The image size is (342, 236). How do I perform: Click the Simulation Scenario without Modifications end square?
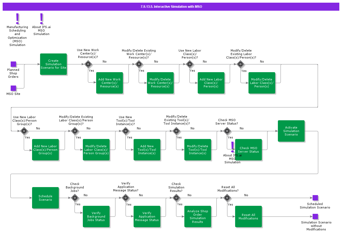click(x=315, y=216)
